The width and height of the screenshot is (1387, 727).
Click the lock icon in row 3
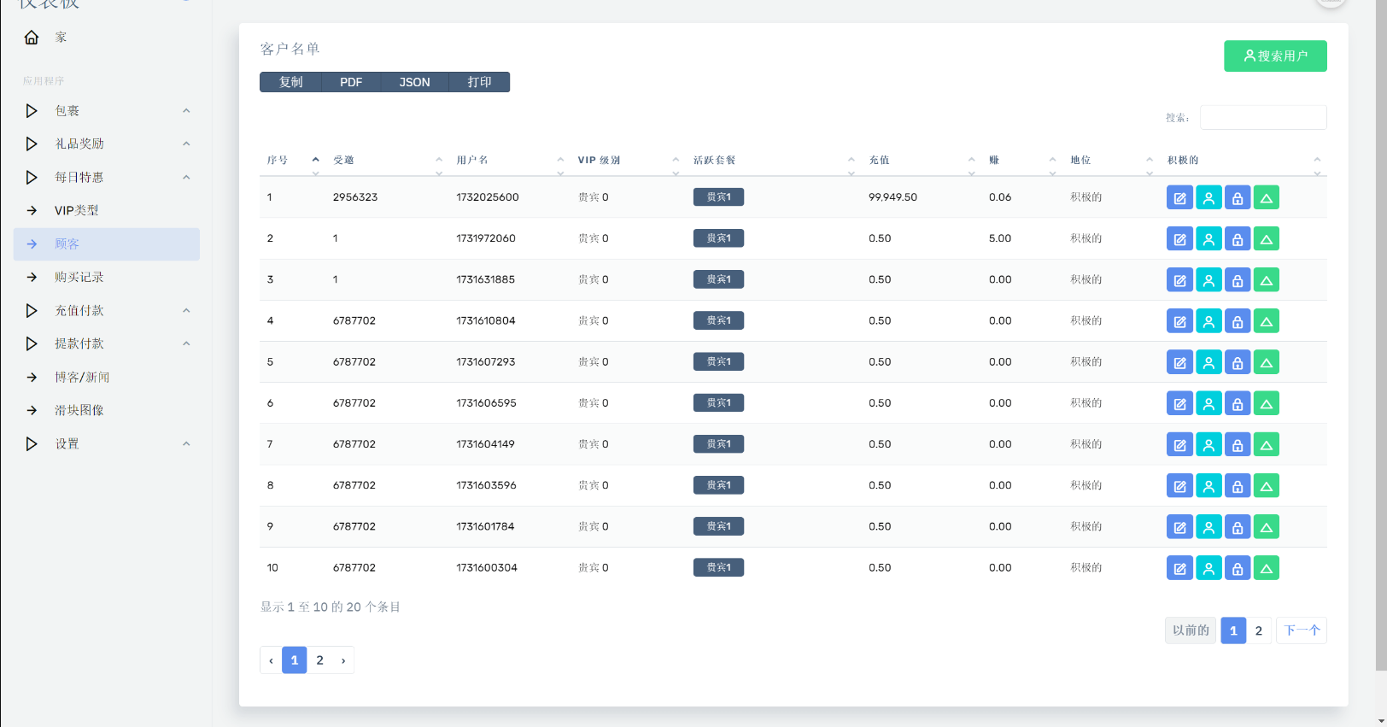(x=1238, y=280)
